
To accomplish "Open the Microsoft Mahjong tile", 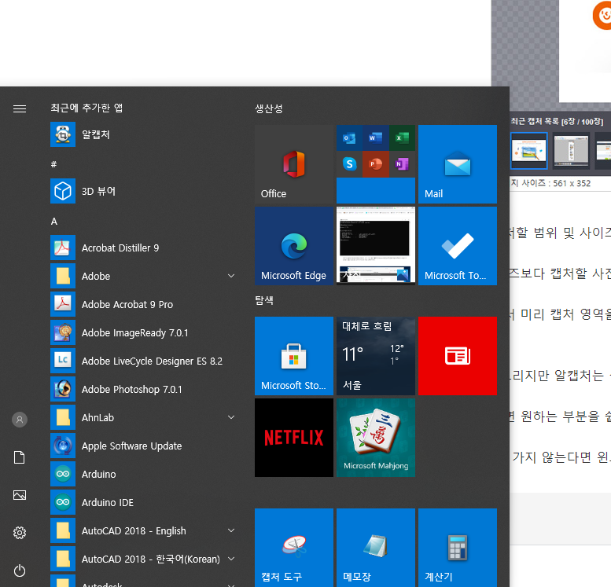I will (376, 438).
